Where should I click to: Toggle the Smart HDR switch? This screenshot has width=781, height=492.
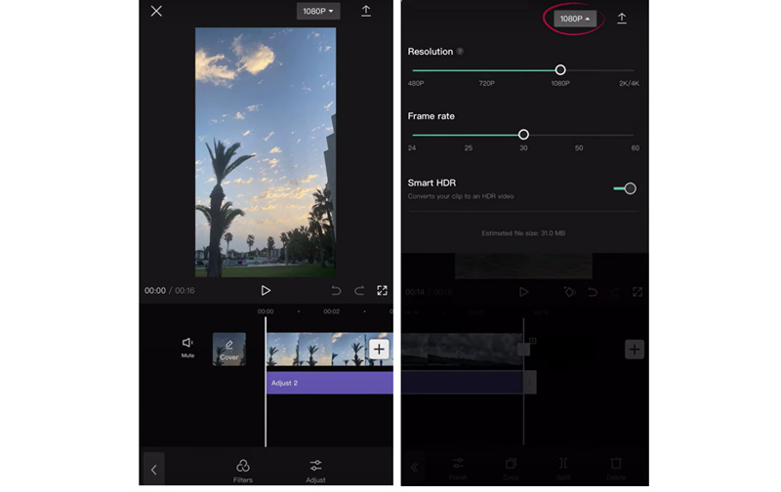click(625, 188)
